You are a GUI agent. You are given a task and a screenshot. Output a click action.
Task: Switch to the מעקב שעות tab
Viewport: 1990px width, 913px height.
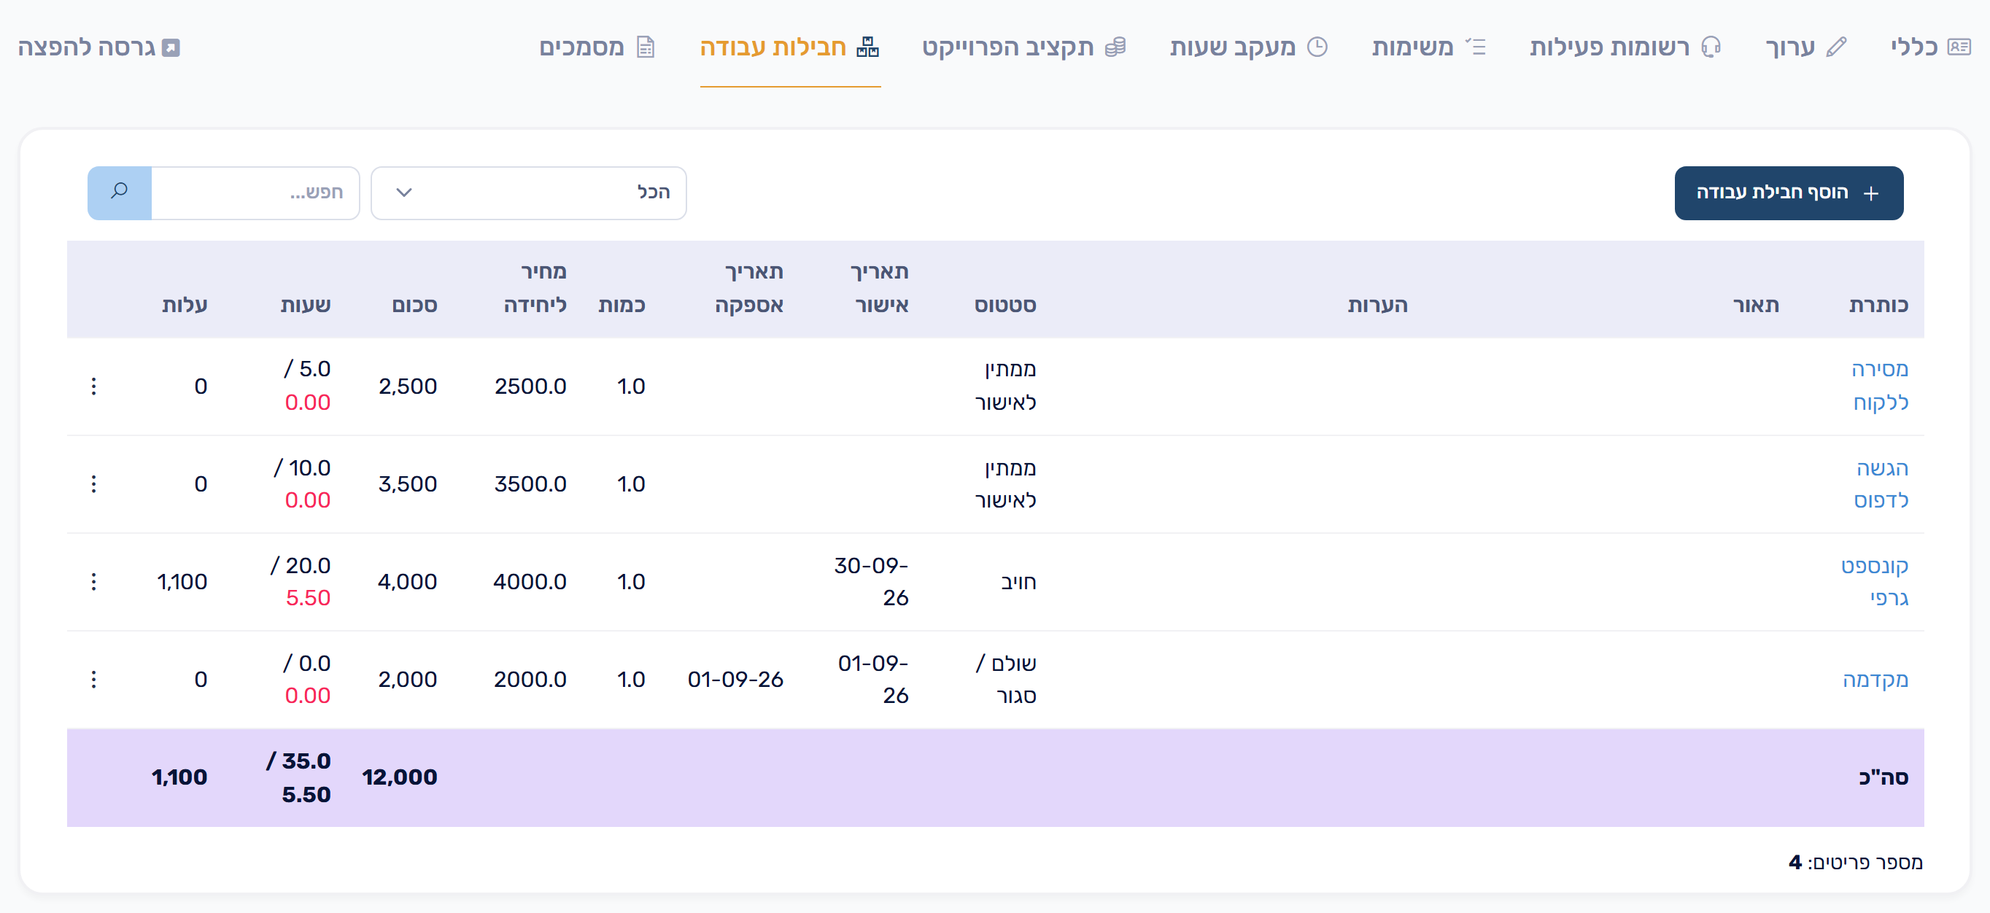[x=1249, y=47]
